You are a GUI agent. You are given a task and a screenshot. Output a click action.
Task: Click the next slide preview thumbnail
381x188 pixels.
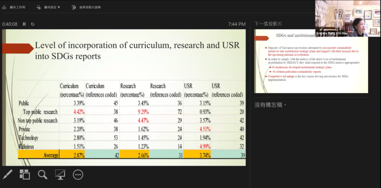coord(311,61)
